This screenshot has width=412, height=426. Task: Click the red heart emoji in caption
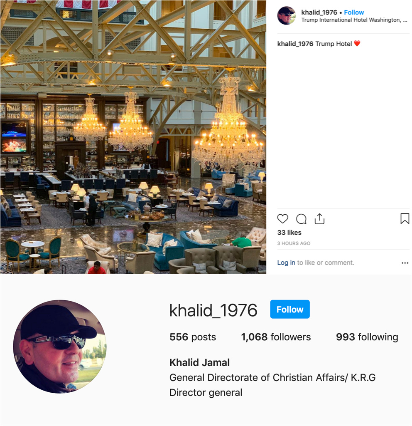click(x=357, y=43)
